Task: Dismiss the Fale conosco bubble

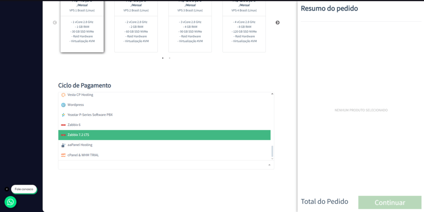Action: point(7,189)
